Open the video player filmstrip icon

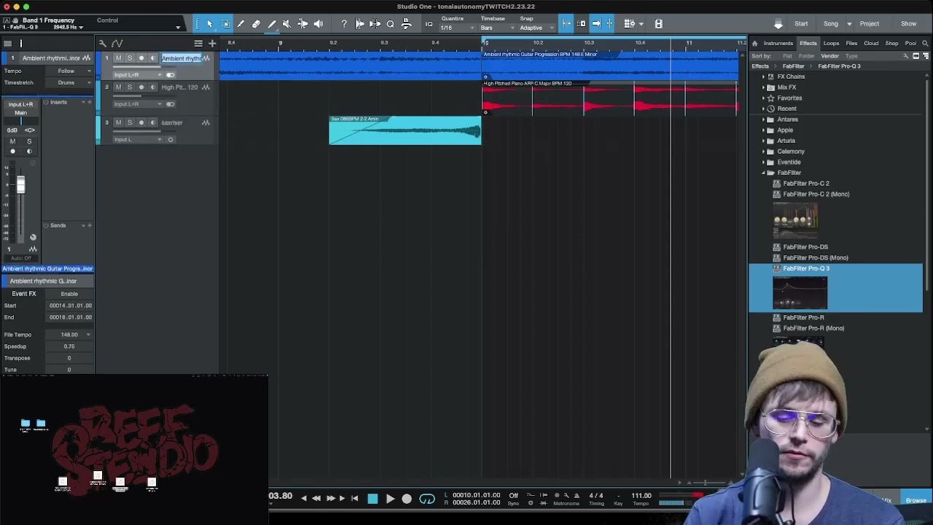[x=658, y=24]
